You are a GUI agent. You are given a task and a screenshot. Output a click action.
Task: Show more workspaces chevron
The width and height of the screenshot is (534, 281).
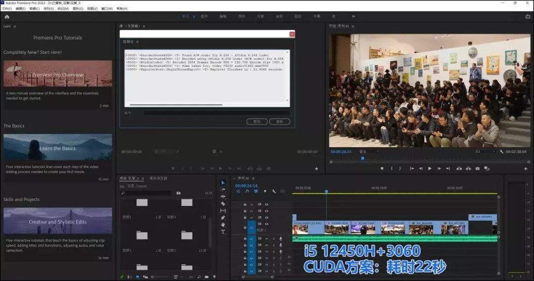tap(353, 16)
